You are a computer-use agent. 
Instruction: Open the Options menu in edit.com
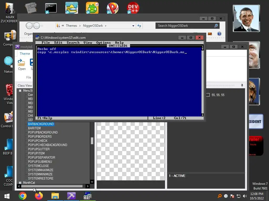point(103,43)
